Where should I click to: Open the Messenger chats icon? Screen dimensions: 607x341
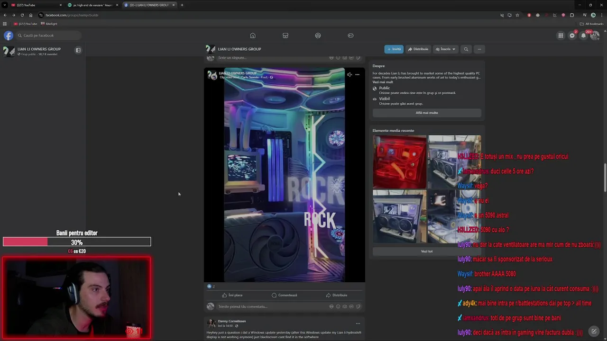pos(572,36)
